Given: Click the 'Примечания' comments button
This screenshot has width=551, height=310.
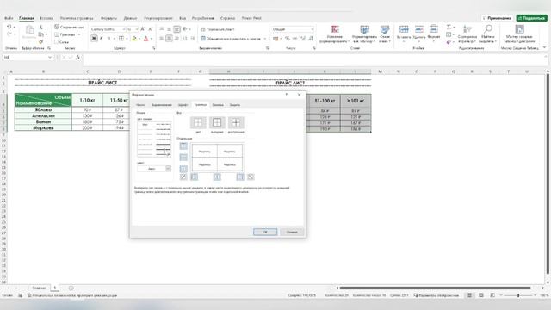Looking at the screenshot, I should (497, 18).
